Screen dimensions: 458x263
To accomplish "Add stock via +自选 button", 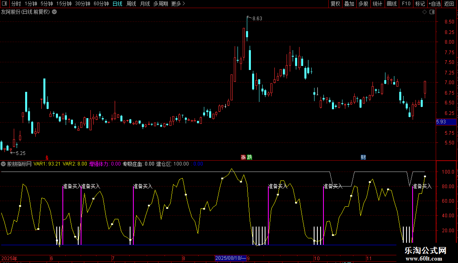I will tap(434, 4).
